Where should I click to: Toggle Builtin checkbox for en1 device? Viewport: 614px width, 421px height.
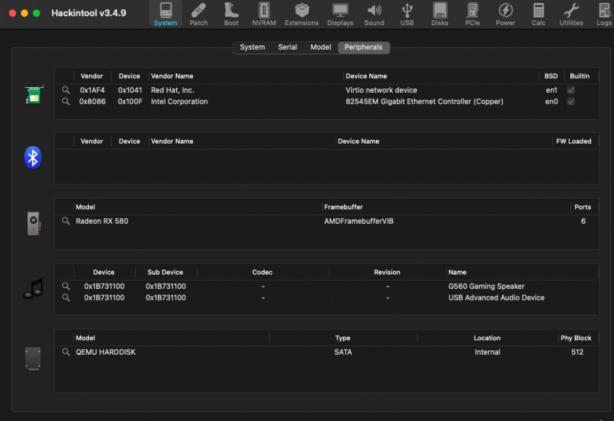(571, 90)
